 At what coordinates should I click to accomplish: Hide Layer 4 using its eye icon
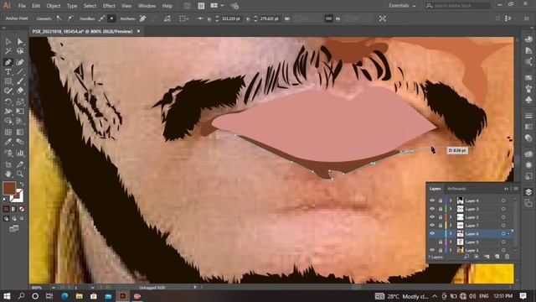[x=432, y=200]
